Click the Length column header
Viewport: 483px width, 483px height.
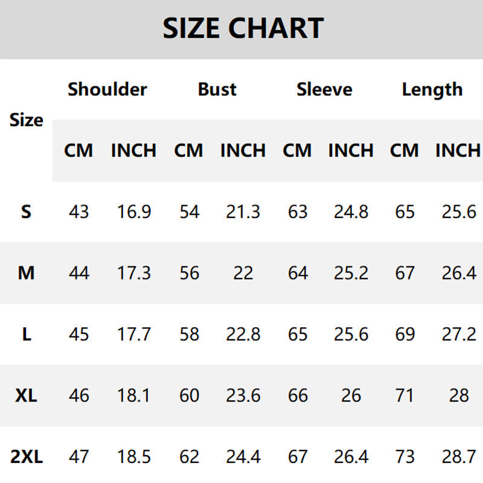[432, 89]
